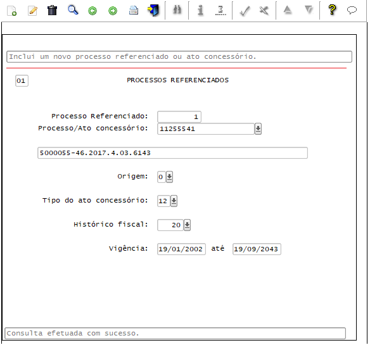This screenshot has width=370, height=345.
Task: Click the 'Consulta efetuada com sucesso.' status message
Action: click(x=175, y=334)
